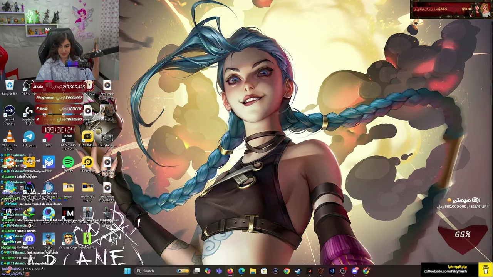This screenshot has width=493, height=277.
Task: Launch Discord from the desktop shortcut
Action: coord(29,242)
